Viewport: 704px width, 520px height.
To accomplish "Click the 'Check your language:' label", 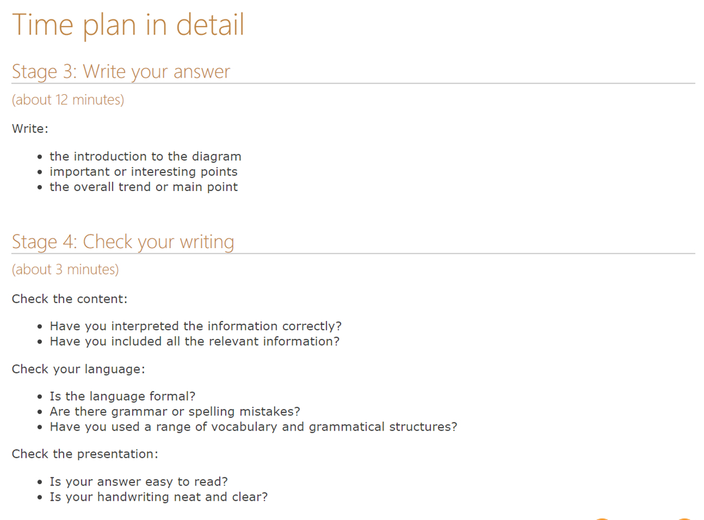I will click(78, 369).
